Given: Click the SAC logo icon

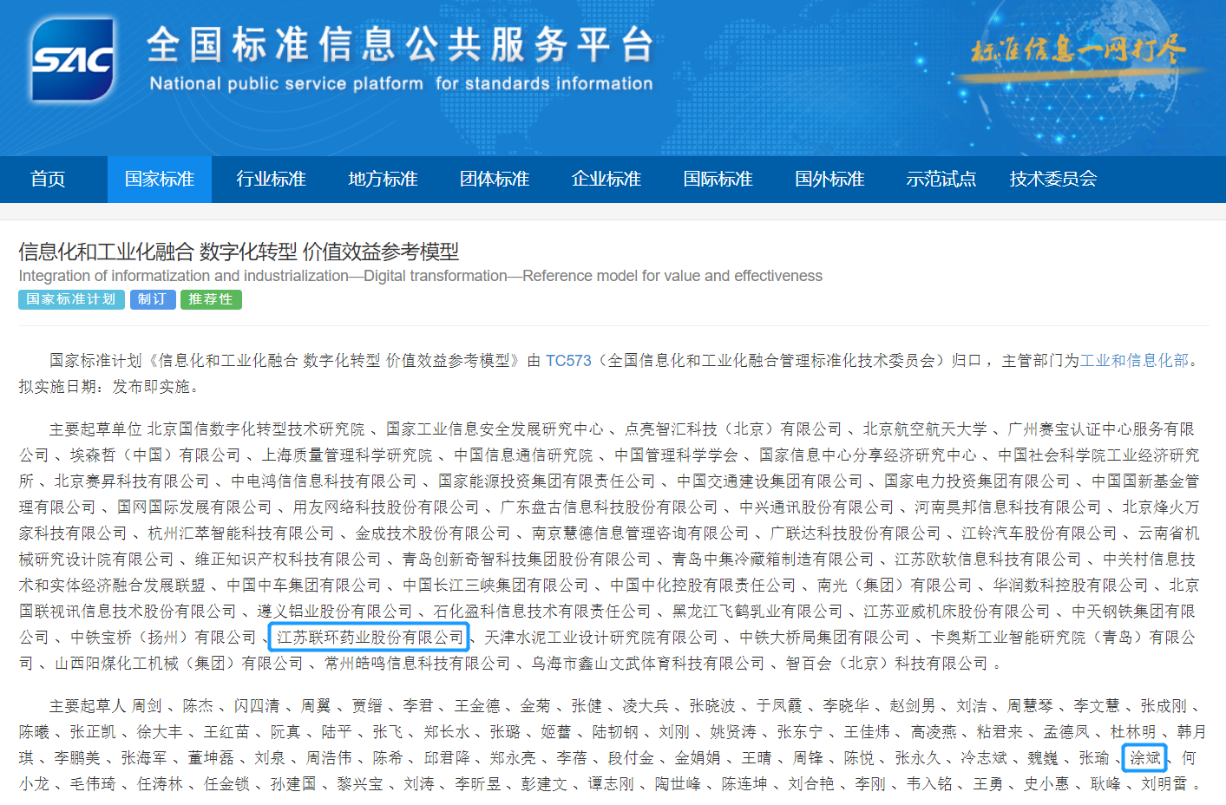Looking at the screenshot, I should pos(73,60).
